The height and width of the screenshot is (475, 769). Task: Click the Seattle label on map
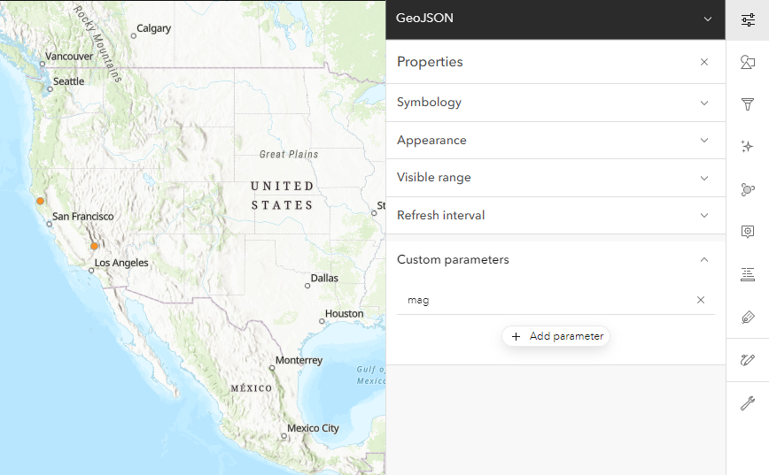[x=69, y=81]
